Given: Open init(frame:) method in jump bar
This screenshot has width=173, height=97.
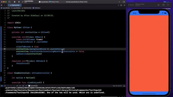Looking at the screenshot, I should [36, 8].
